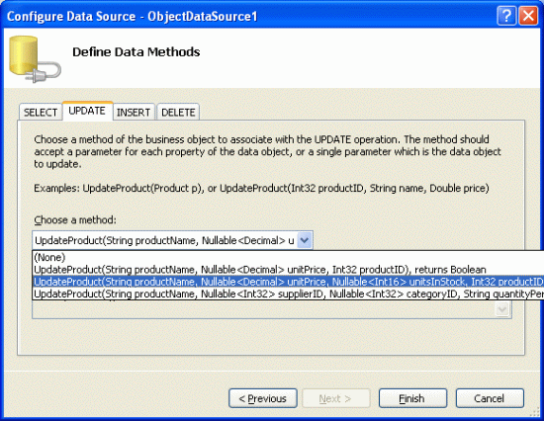Select UpdateProduct with unitsInStock parameter
Viewport: 544px width, 421px height.
[289, 282]
